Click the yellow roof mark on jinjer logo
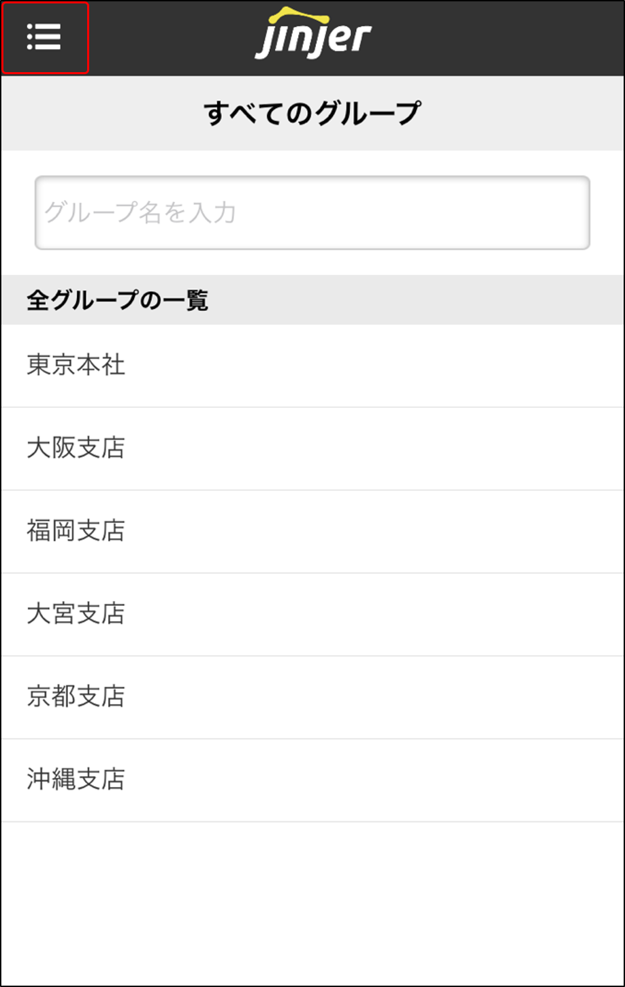625x987 pixels. [299, 15]
